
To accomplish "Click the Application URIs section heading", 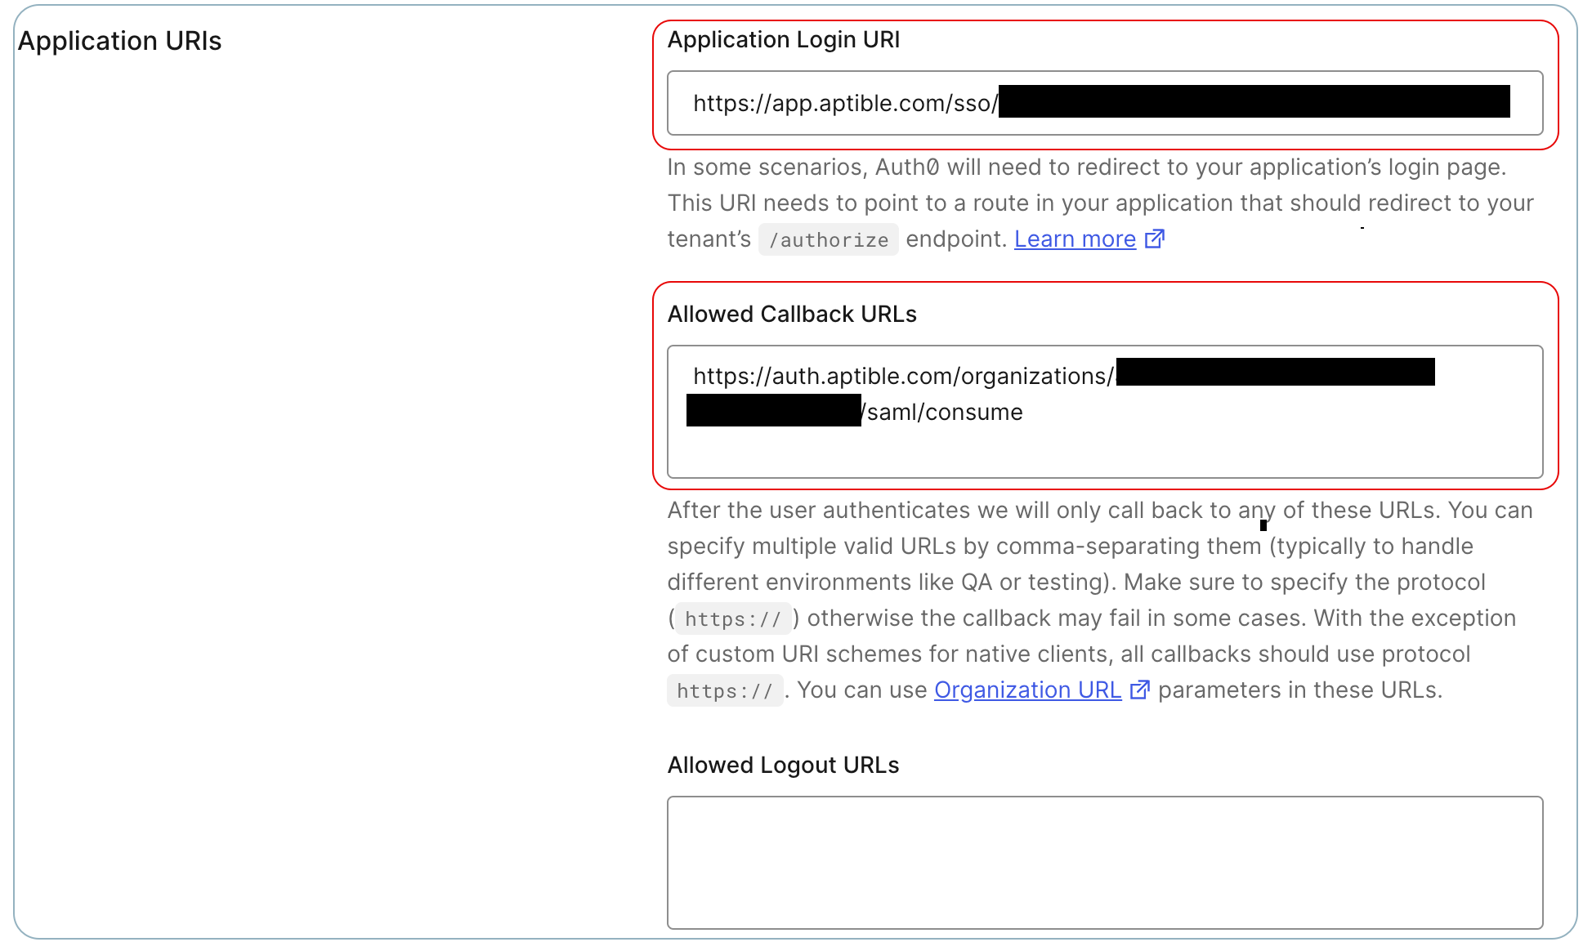I will (x=119, y=41).
